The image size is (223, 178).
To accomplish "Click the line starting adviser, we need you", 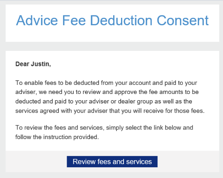I will point(107,92).
